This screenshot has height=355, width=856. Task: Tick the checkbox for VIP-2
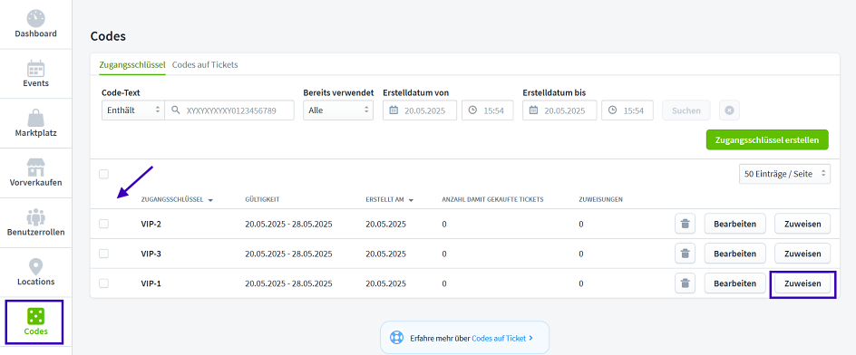click(103, 224)
